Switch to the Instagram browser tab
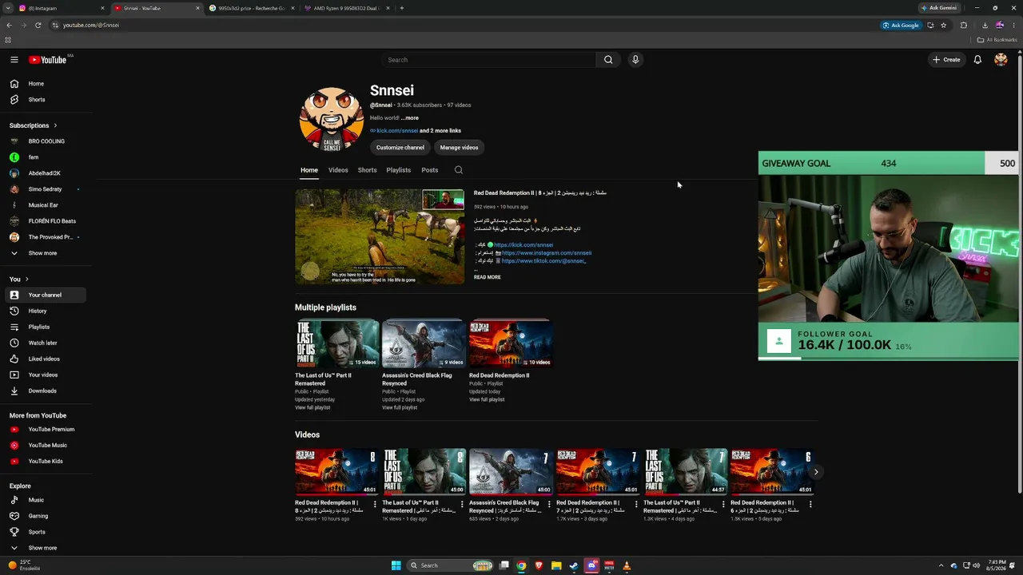This screenshot has width=1023, height=575. pos(61,8)
